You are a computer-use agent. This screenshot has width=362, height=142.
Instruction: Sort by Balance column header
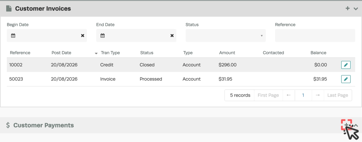tap(318, 52)
